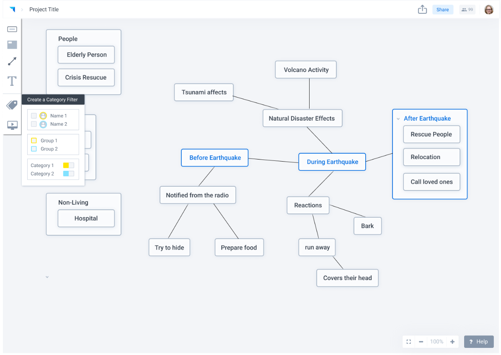Image resolution: width=501 pixels, height=355 pixels.
Task: Click the breadcrumb arrow before Project Title
Action: 22,10
